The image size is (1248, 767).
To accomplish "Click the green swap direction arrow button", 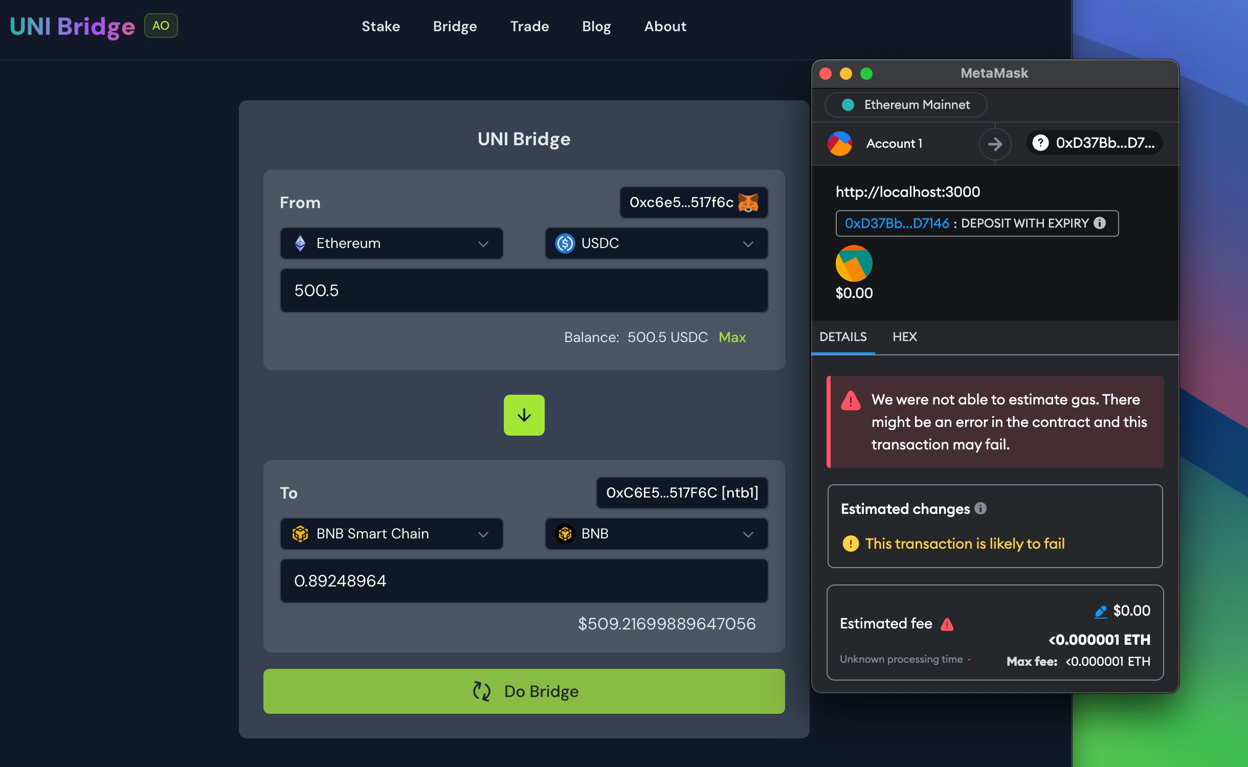I will [x=524, y=415].
